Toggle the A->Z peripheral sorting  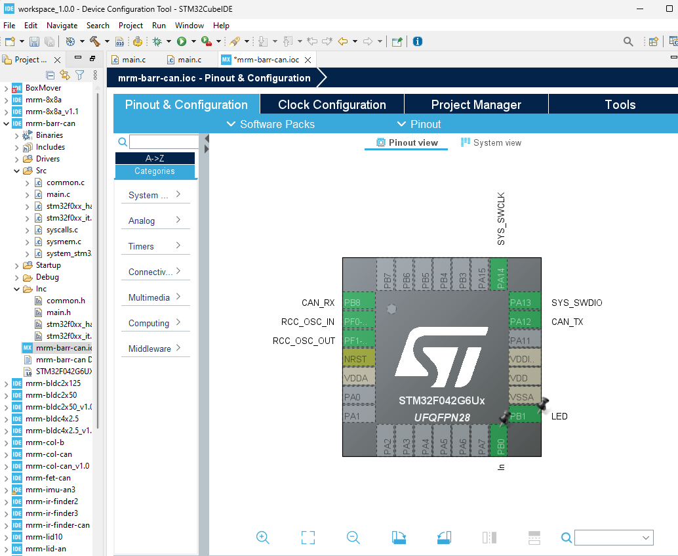click(155, 158)
